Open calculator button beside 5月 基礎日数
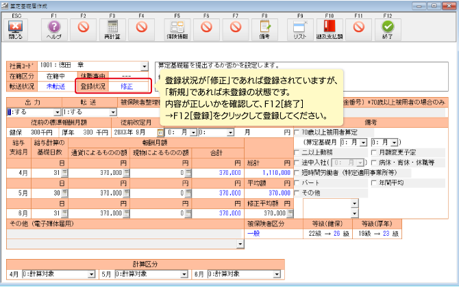The image size is (459, 287). click(65, 193)
